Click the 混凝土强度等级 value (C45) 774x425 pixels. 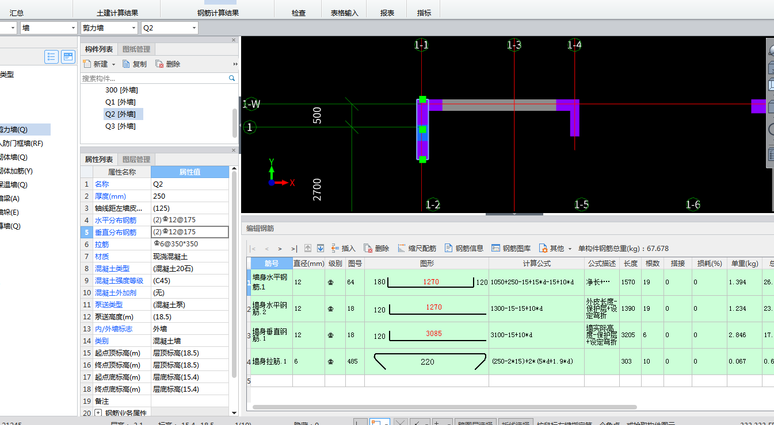coord(190,281)
